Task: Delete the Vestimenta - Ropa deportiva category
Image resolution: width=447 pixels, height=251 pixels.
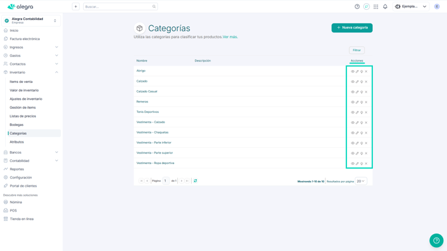Action: (366, 163)
